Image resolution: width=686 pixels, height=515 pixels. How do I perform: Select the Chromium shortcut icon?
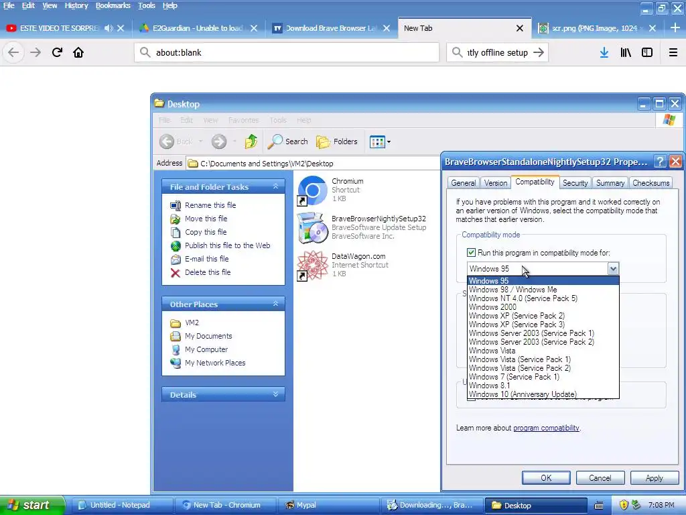click(312, 190)
